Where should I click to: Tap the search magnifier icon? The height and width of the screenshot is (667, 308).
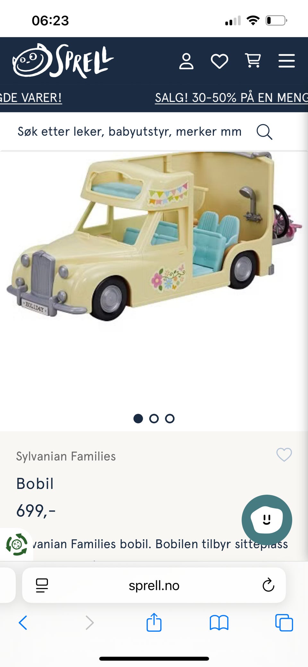(x=264, y=132)
